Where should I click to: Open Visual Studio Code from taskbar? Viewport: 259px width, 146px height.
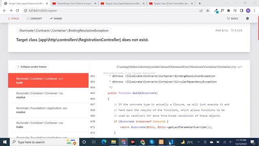click(171, 142)
